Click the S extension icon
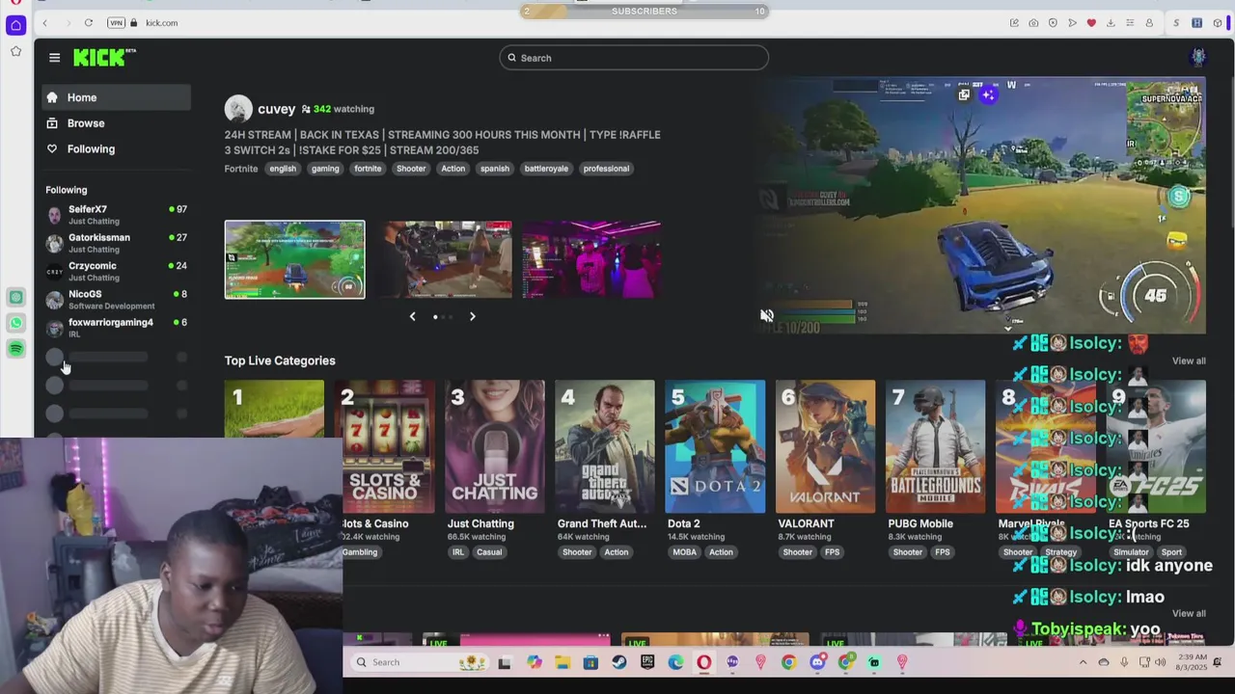 (1176, 23)
